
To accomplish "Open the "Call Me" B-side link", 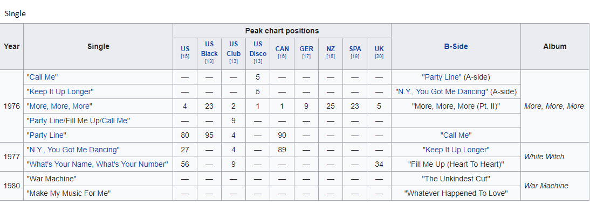I will [456, 135].
